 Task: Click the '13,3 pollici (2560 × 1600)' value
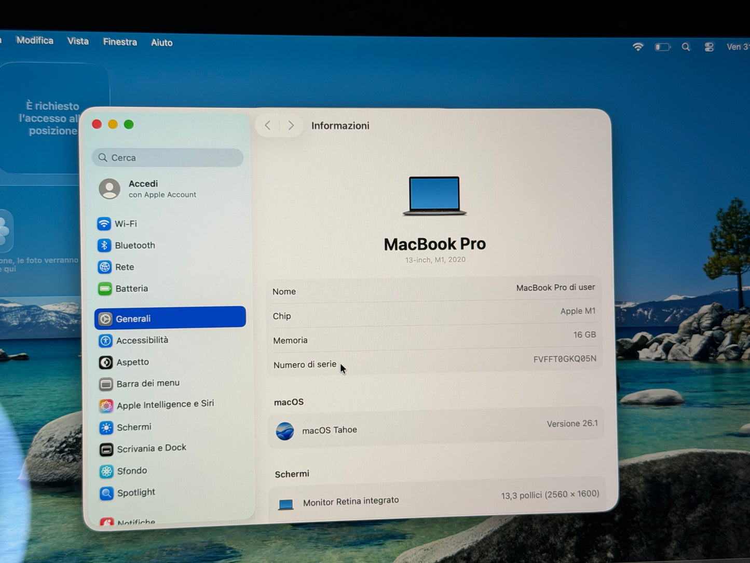[550, 494]
